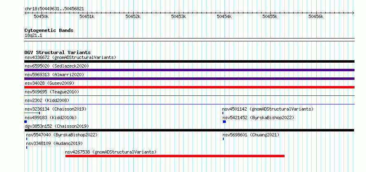Image resolution: width=366 pixels, height=172 pixels.
Task: Click the 50452k ruler label
Action: tap(132, 16)
